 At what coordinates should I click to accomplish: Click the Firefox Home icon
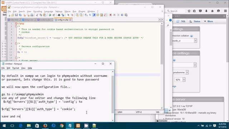coord(212,11)
